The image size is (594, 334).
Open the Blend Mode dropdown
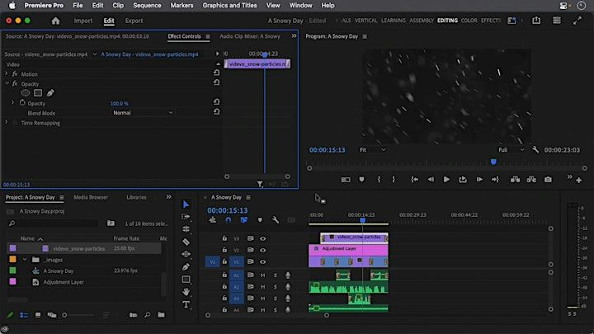143,113
